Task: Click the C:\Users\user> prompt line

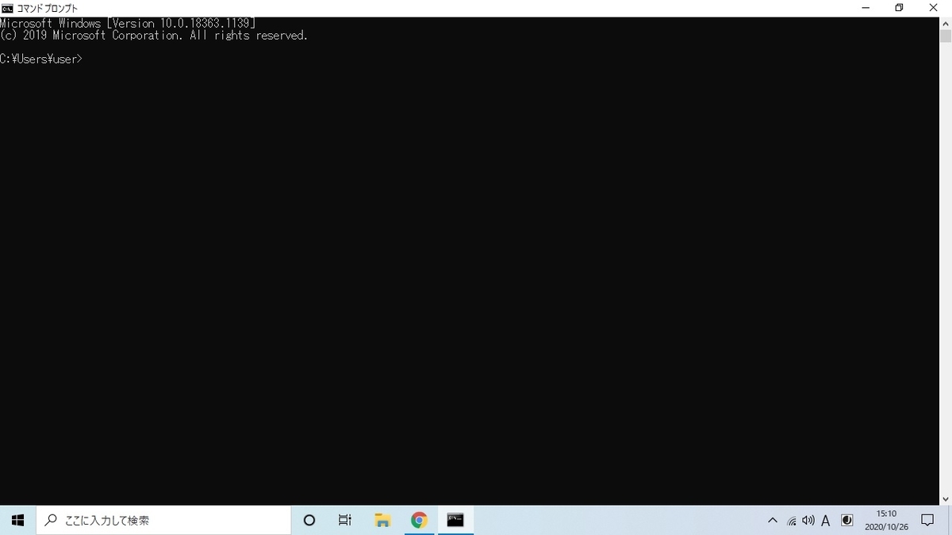Action: tap(41, 59)
